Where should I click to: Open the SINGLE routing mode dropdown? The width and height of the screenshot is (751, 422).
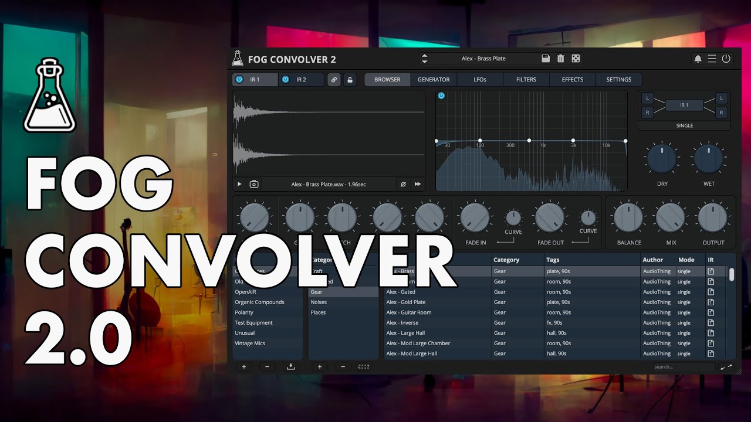click(684, 126)
